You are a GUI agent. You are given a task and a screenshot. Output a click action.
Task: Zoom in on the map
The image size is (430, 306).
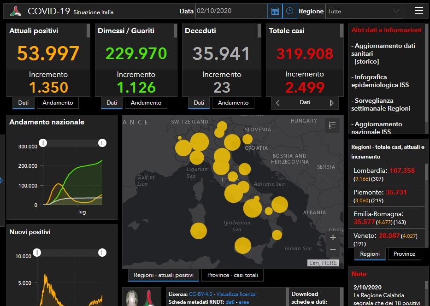click(x=333, y=238)
